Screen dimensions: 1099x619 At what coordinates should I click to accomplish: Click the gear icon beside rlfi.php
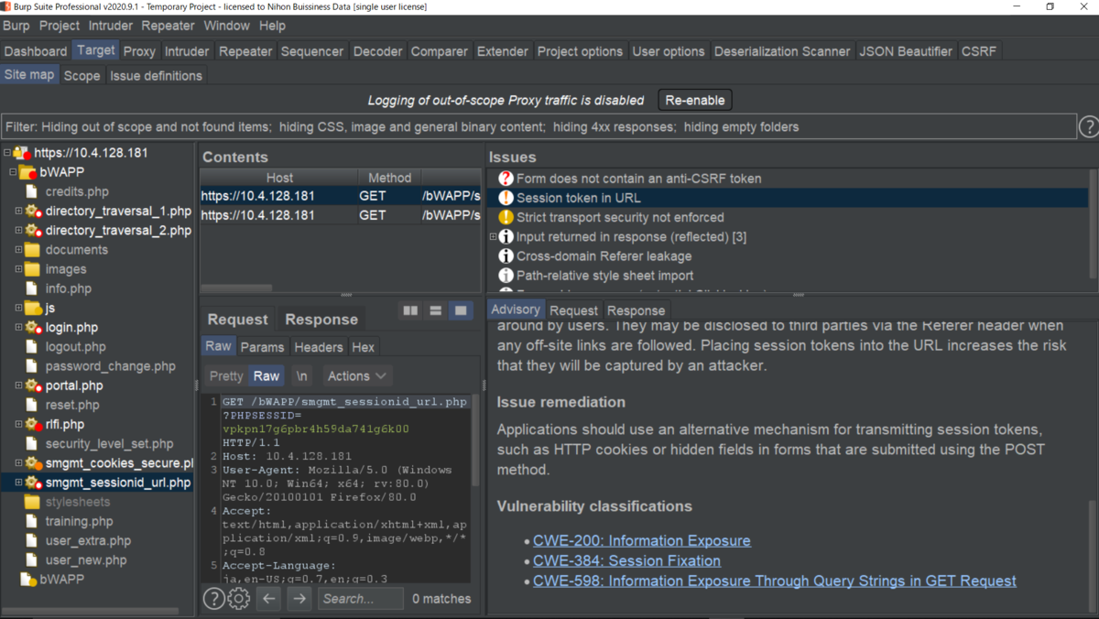click(x=34, y=425)
